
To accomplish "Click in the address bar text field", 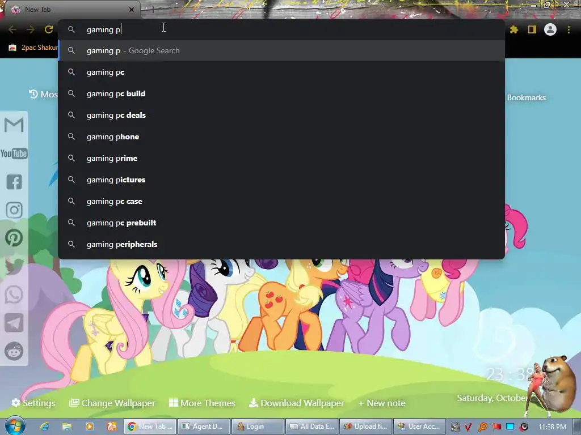I will pos(281,29).
